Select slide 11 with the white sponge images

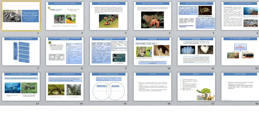coord(196,51)
